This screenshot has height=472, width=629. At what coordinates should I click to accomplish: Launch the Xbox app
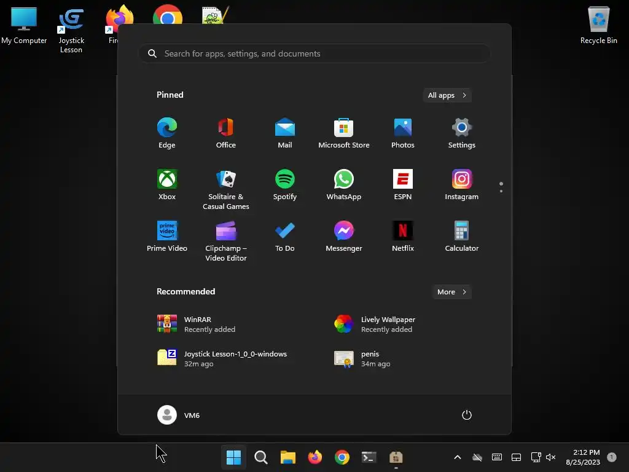[167, 184]
